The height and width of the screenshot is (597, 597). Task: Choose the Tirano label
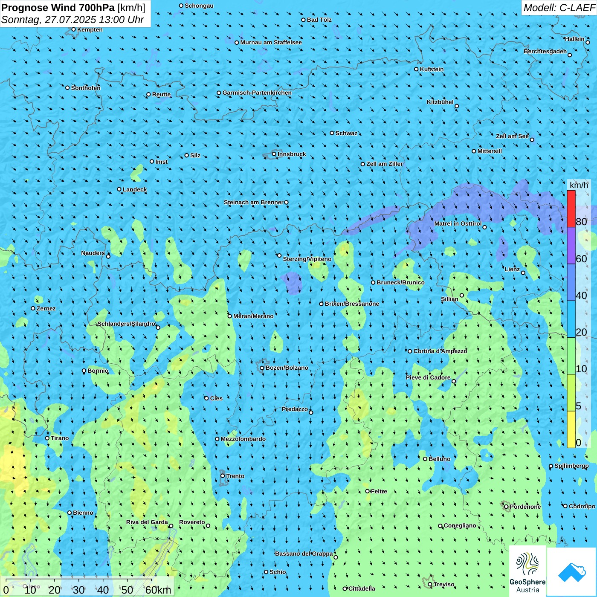pyautogui.click(x=60, y=438)
